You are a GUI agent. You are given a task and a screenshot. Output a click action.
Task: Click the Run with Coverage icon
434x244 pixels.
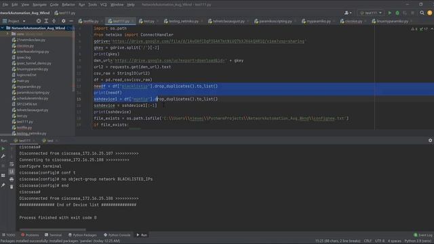pos(405,13)
